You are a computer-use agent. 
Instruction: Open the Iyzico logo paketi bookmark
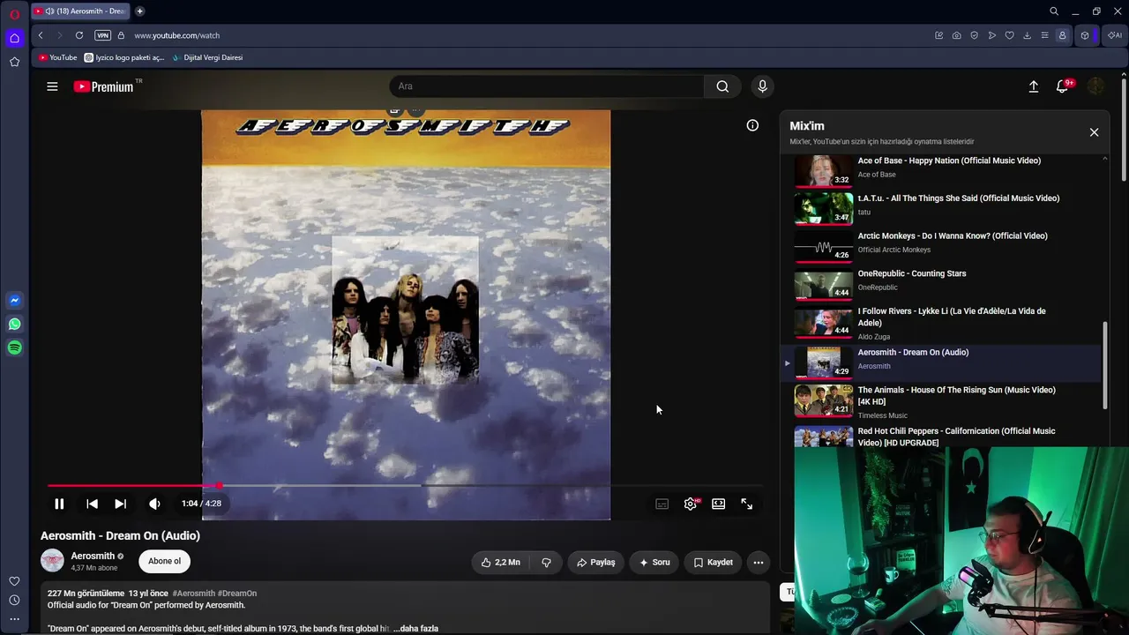pos(124,57)
